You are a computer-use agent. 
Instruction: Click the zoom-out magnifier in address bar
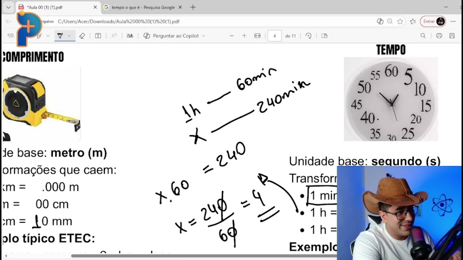tap(390, 21)
